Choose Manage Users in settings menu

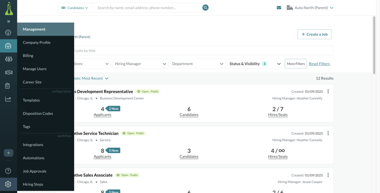pyautogui.click(x=35, y=69)
